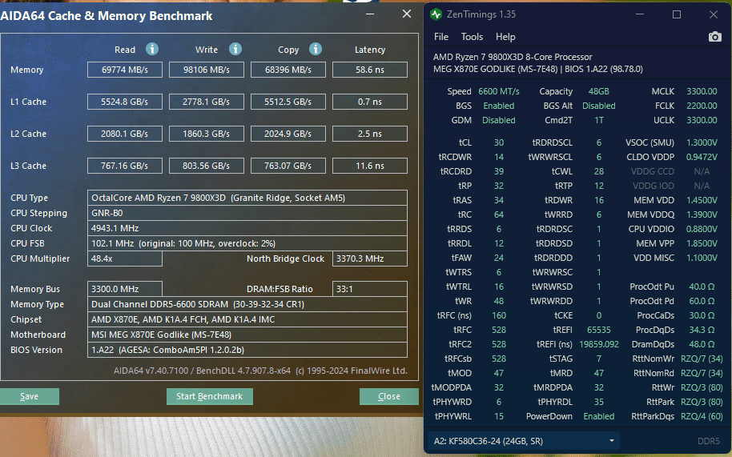
Task: Open the Help menu in ZenTimings
Action: (x=505, y=37)
